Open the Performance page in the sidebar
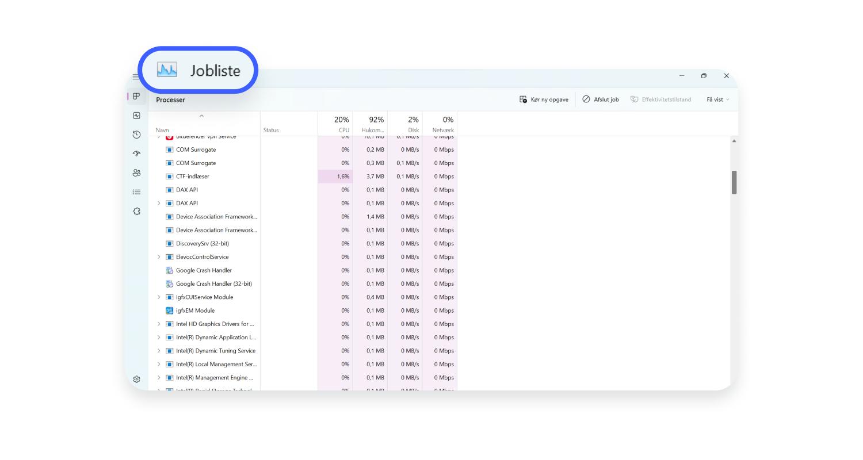This screenshot has width=863, height=460. 136,116
